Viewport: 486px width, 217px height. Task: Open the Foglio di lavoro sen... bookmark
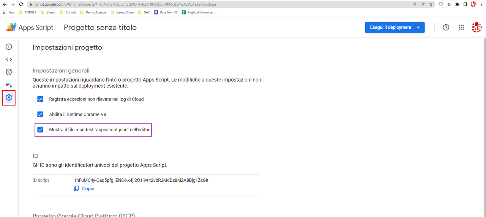[199, 12]
